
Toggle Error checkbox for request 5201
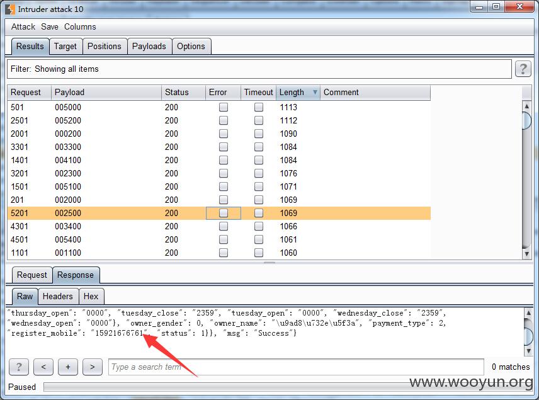click(x=224, y=214)
